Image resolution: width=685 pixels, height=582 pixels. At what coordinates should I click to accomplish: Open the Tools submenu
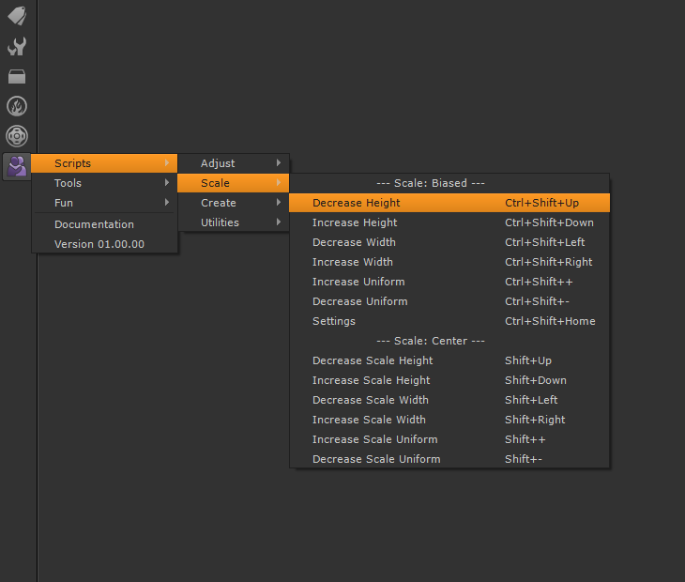104,183
